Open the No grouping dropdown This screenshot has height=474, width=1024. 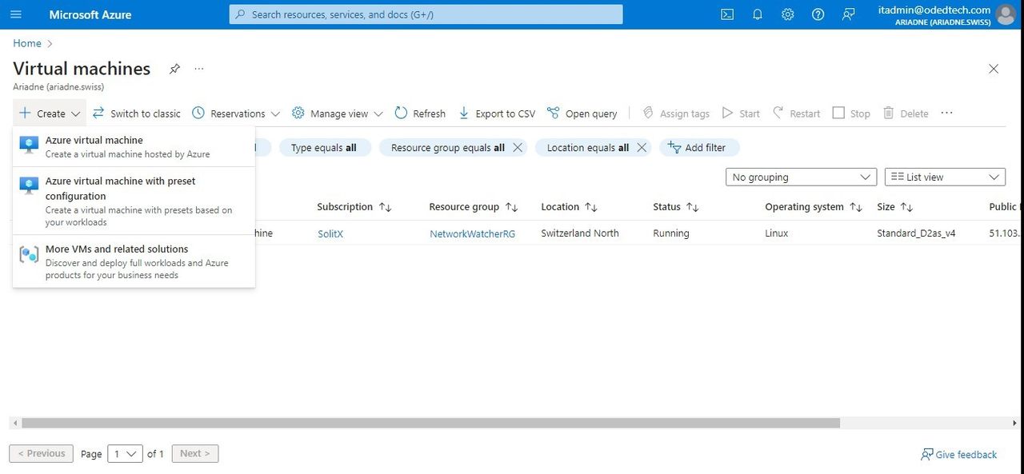[x=801, y=177]
